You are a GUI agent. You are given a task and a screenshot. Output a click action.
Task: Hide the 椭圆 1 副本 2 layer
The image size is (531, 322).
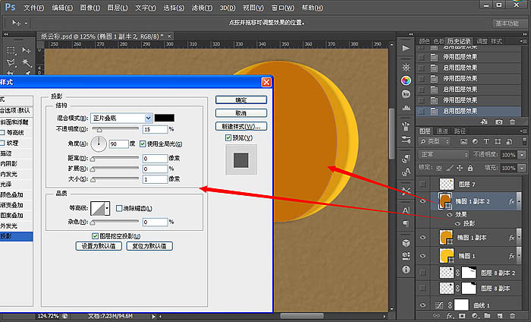pos(423,201)
